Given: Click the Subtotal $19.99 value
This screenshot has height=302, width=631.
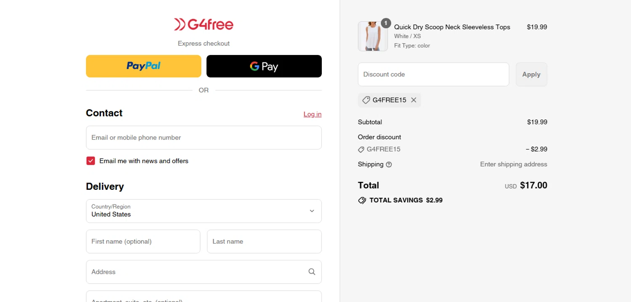Looking at the screenshot, I should click(x=537, y=122).
